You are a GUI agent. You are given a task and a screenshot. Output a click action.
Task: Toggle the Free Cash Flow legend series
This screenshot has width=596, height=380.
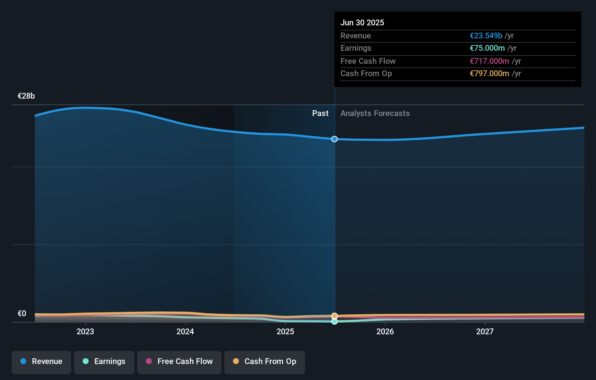[179, 362]
